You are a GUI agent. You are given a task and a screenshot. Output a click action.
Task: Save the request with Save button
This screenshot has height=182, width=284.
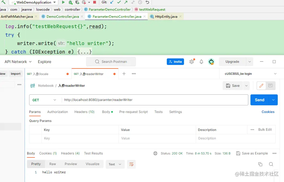pyautogui.click(x=233, y=86)
